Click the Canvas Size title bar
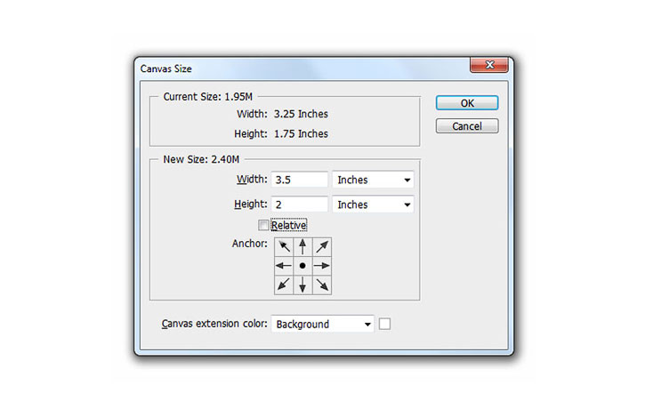 304,68
